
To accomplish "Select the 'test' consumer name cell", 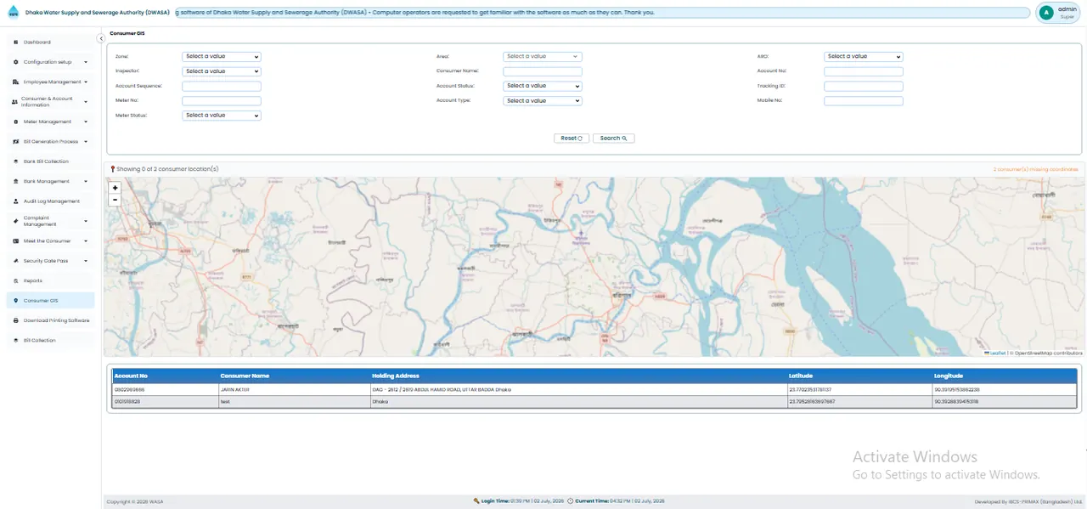I will (x=294, y=401).
